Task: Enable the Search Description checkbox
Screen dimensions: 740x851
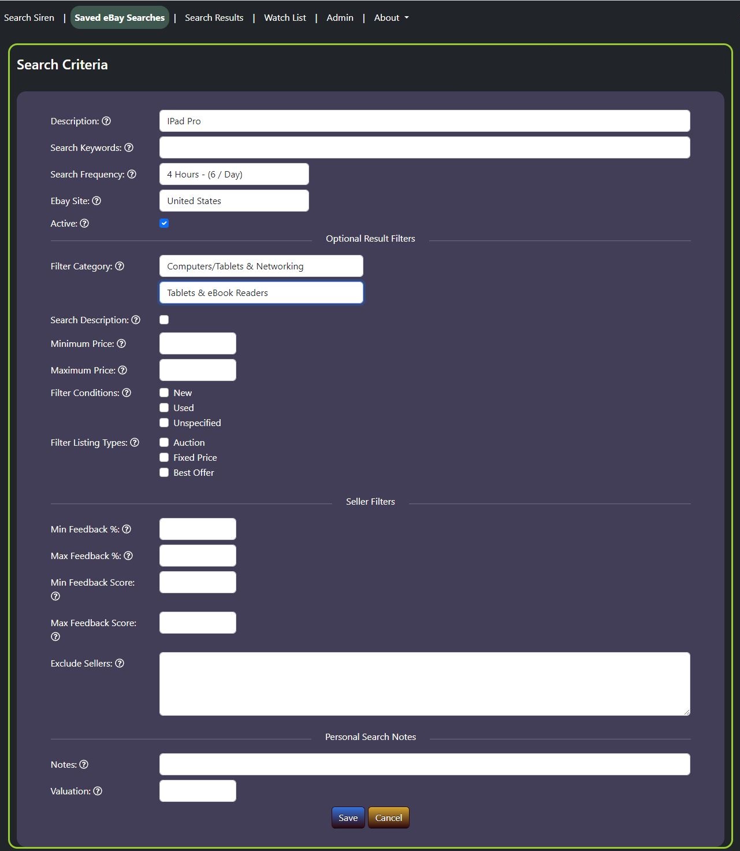Action: 164,320
